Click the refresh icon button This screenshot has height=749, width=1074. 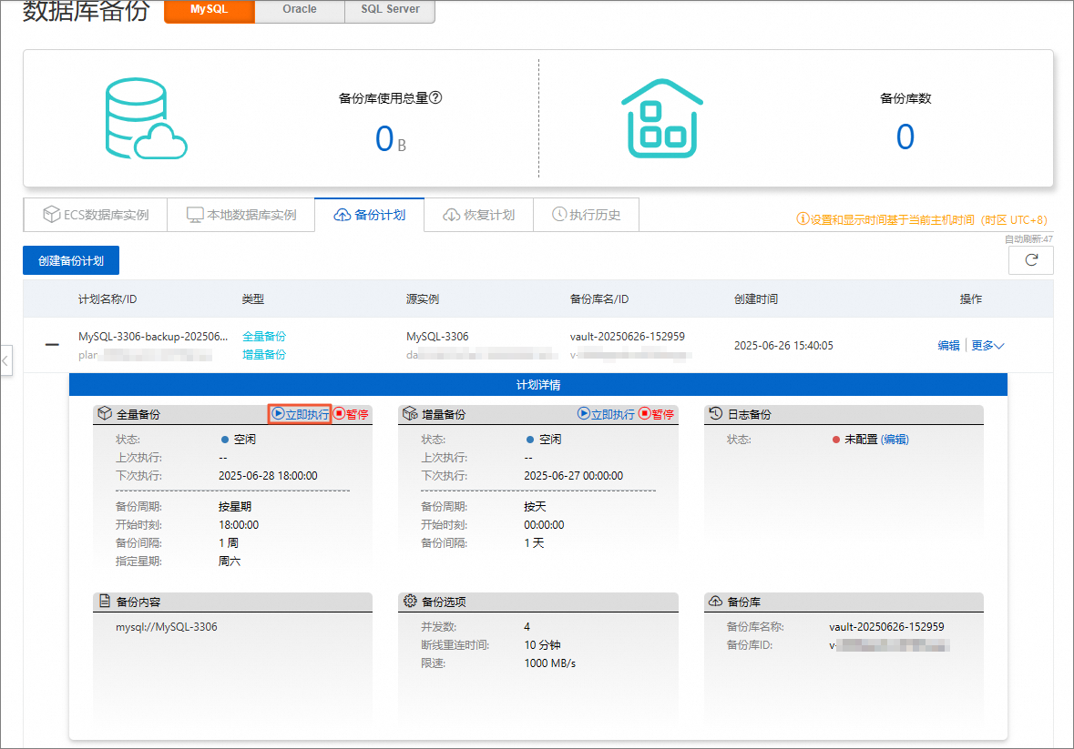tap(1031, 260)
